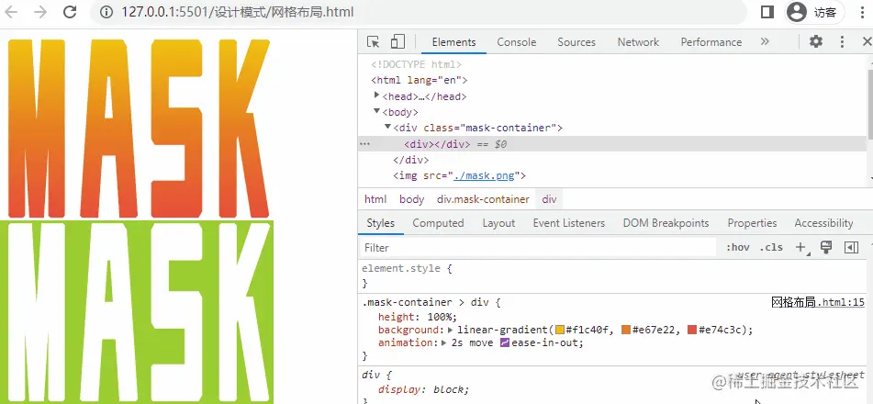Select div.mask-container in the breadcrumb

(483, 199)
